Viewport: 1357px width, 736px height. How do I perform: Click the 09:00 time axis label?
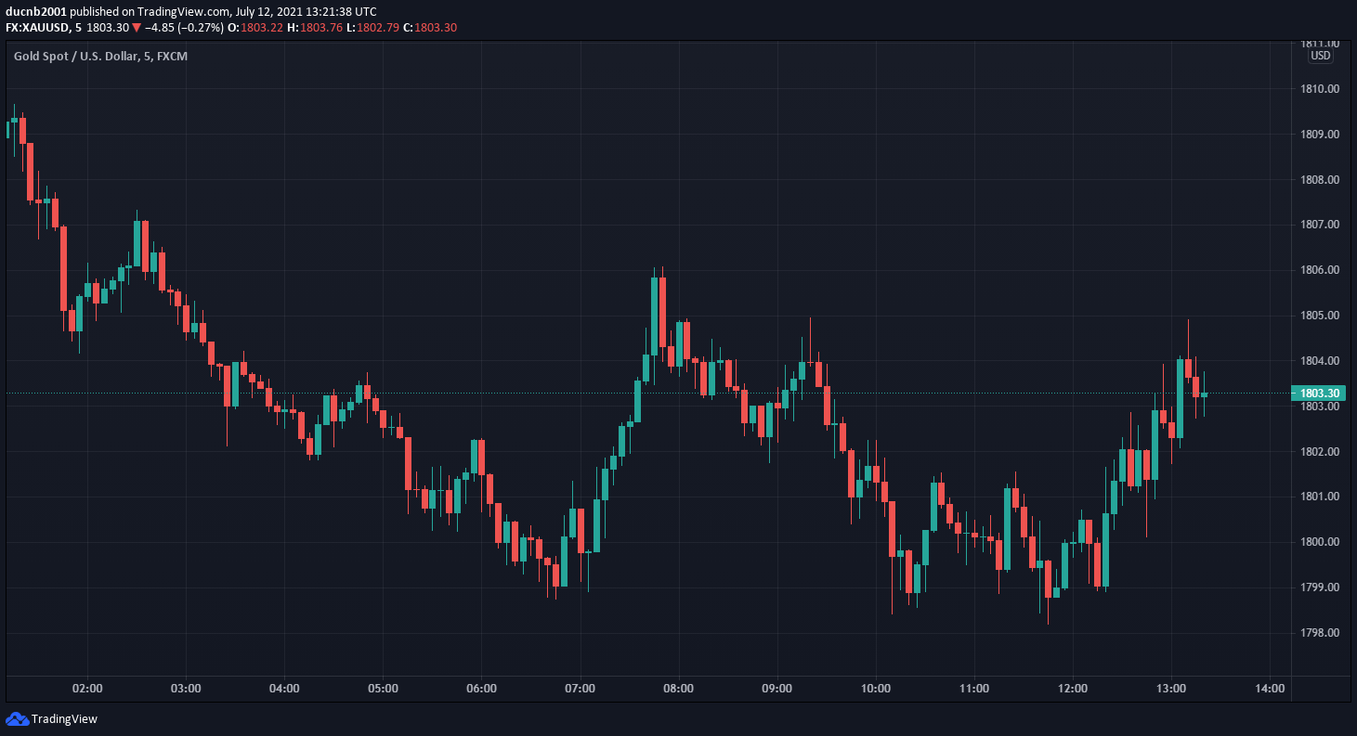pos(777,689)
